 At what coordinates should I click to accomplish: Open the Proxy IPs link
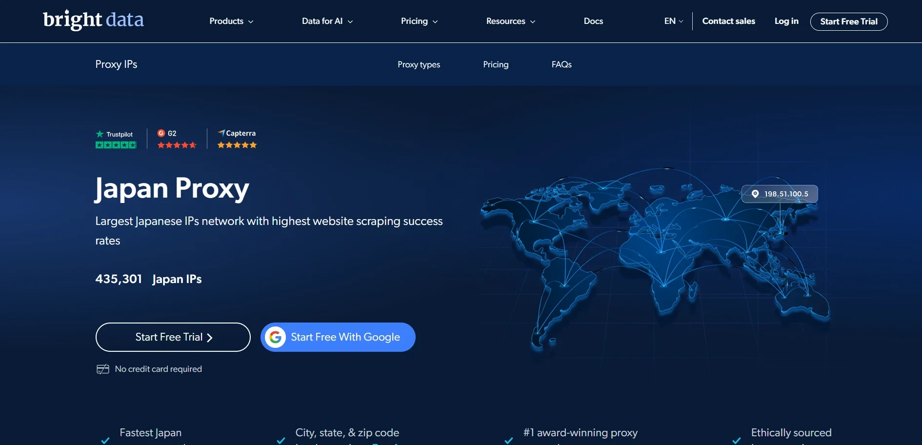[x=116, y=64]
